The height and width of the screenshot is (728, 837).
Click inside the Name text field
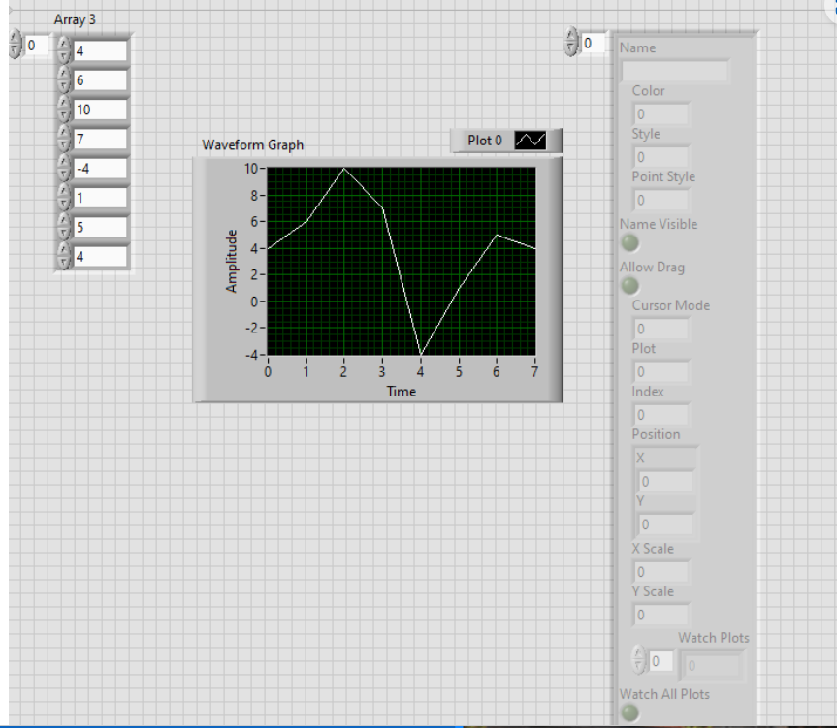click(676, 69)
